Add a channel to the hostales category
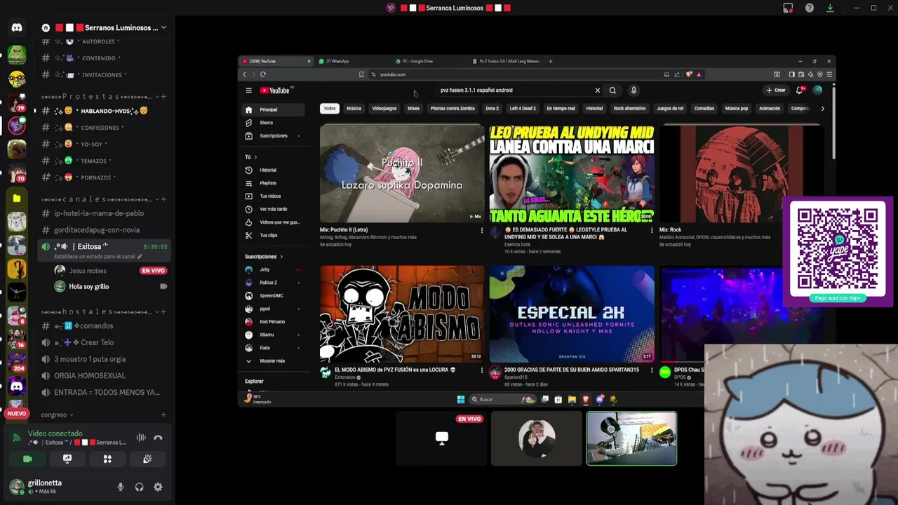The height and width of the screenshot is (505, 898). click(163, 311)
